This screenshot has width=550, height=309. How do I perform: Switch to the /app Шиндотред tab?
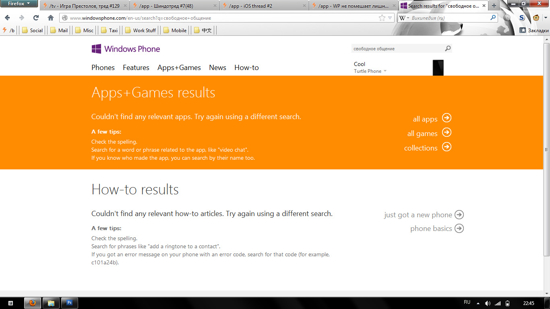click(175, 6)
